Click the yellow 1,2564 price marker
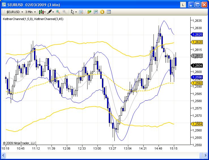This screenshot has width=209, height=160. (197, 124)
